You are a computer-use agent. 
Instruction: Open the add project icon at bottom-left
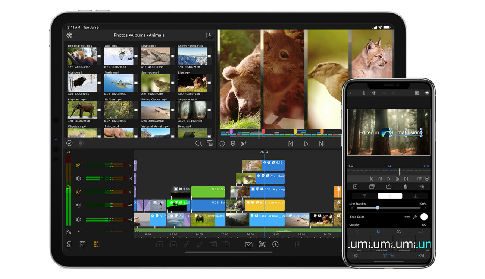68,244
